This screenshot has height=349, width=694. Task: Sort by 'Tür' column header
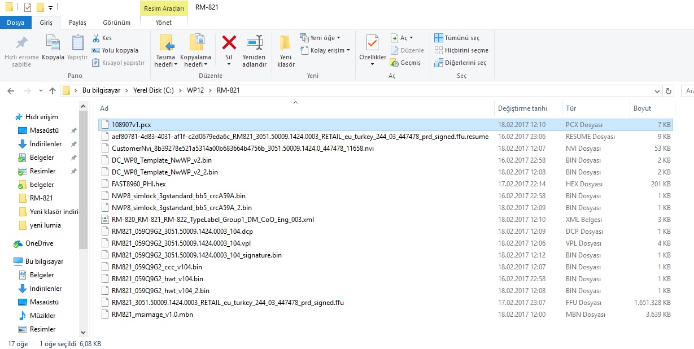coord(571,108)
